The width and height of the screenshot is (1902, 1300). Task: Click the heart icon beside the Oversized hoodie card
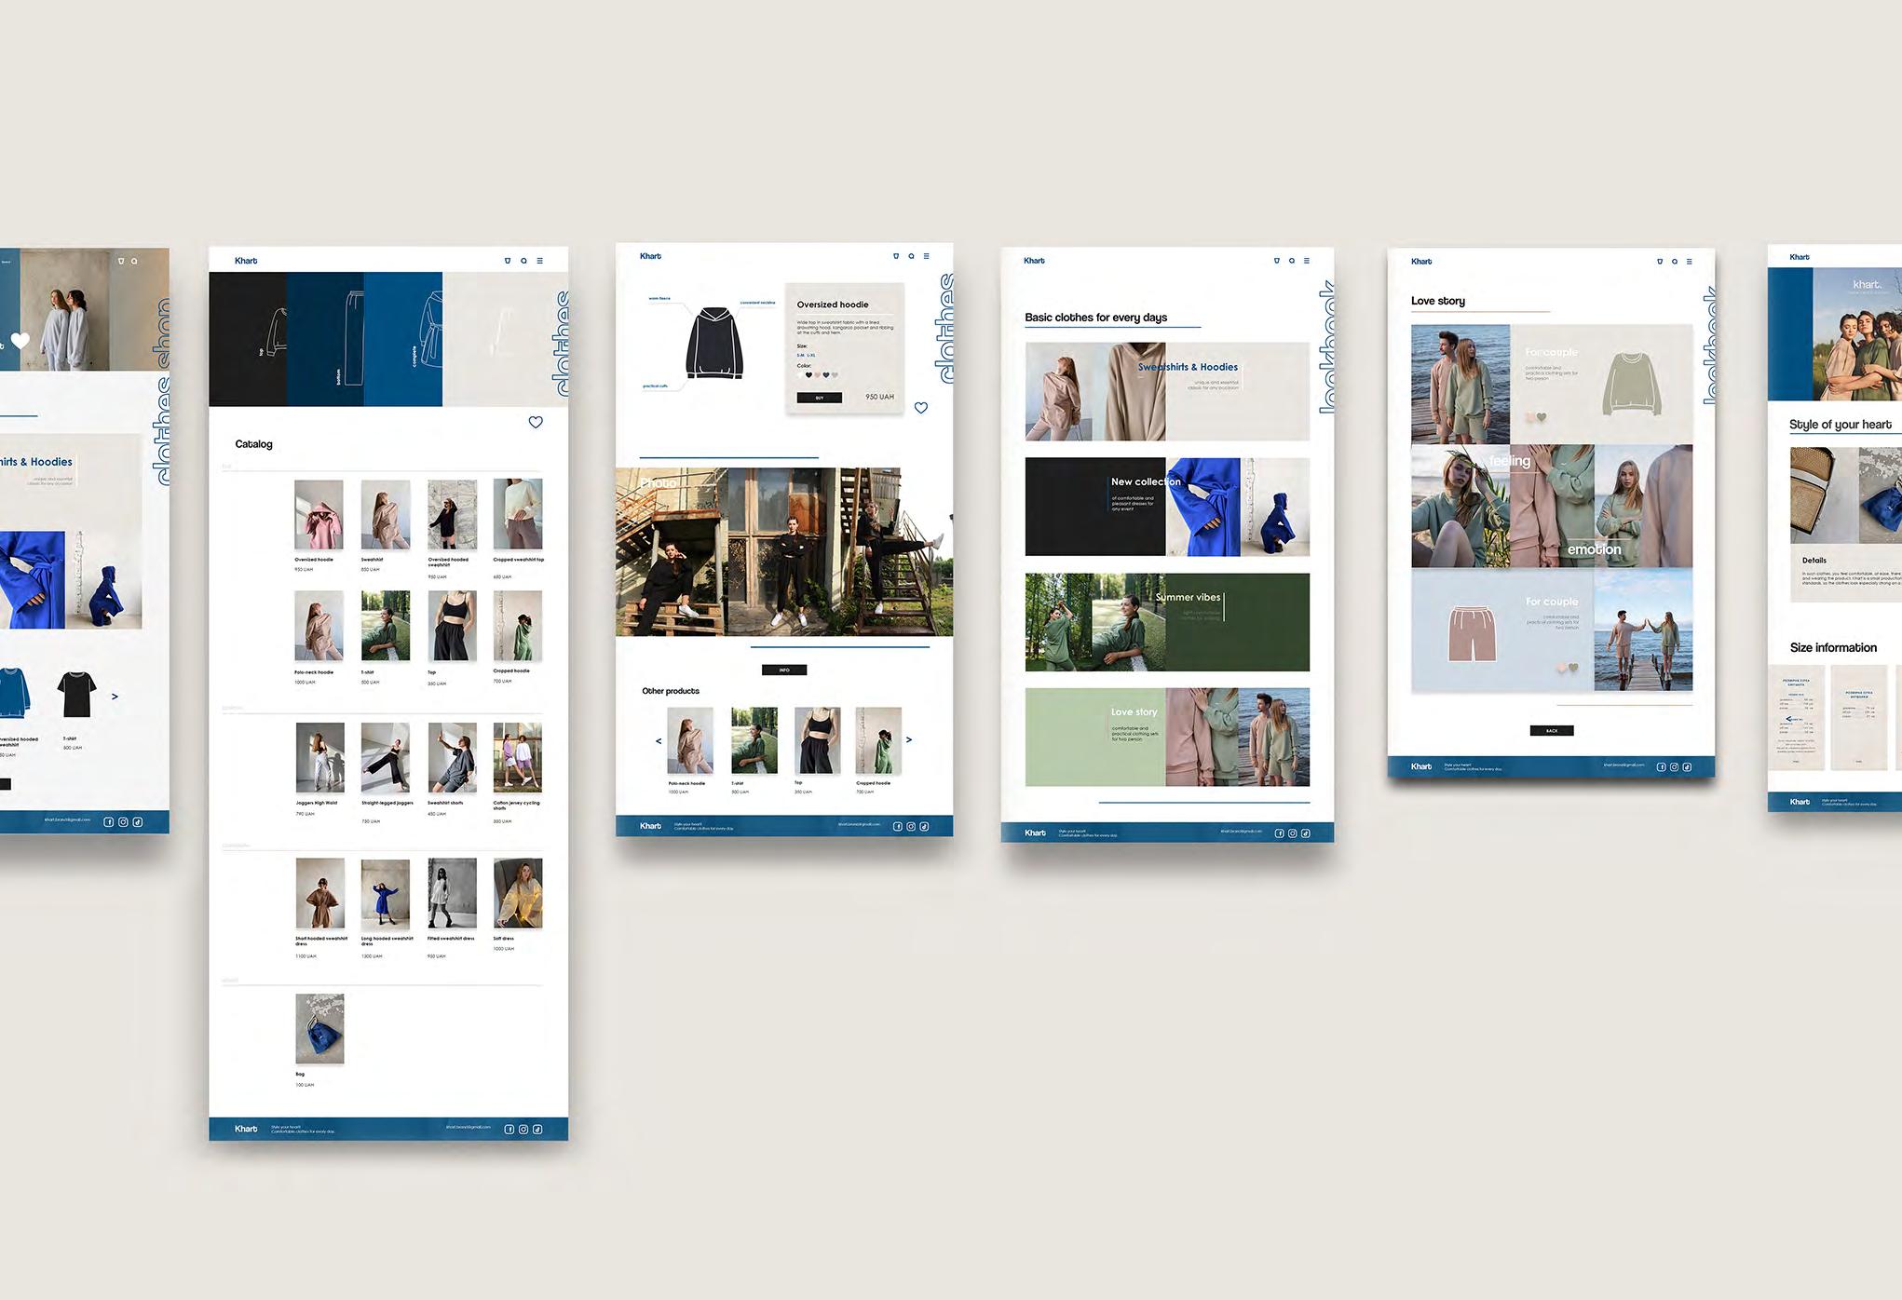921,408
